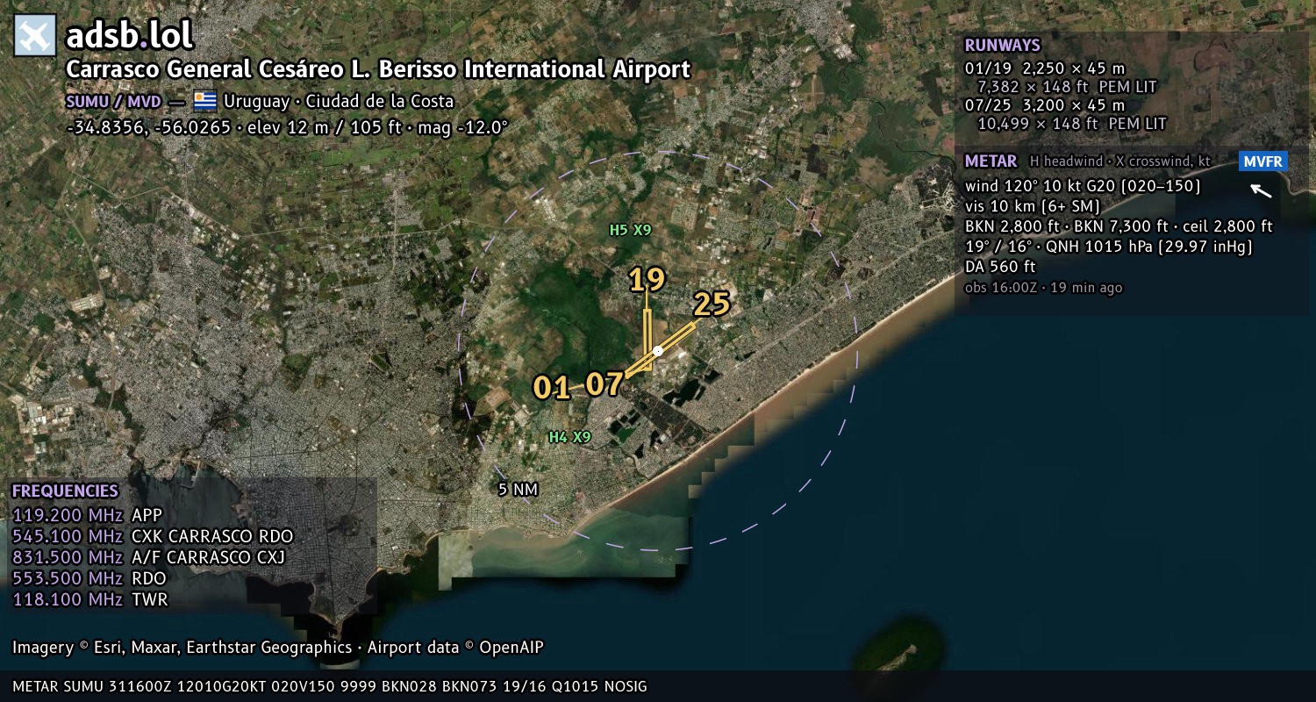The height and width of the screenshot is (702, 1316).
Task: Click the QNH 1015 hPa temperature line
Action: coord(1109,247)
